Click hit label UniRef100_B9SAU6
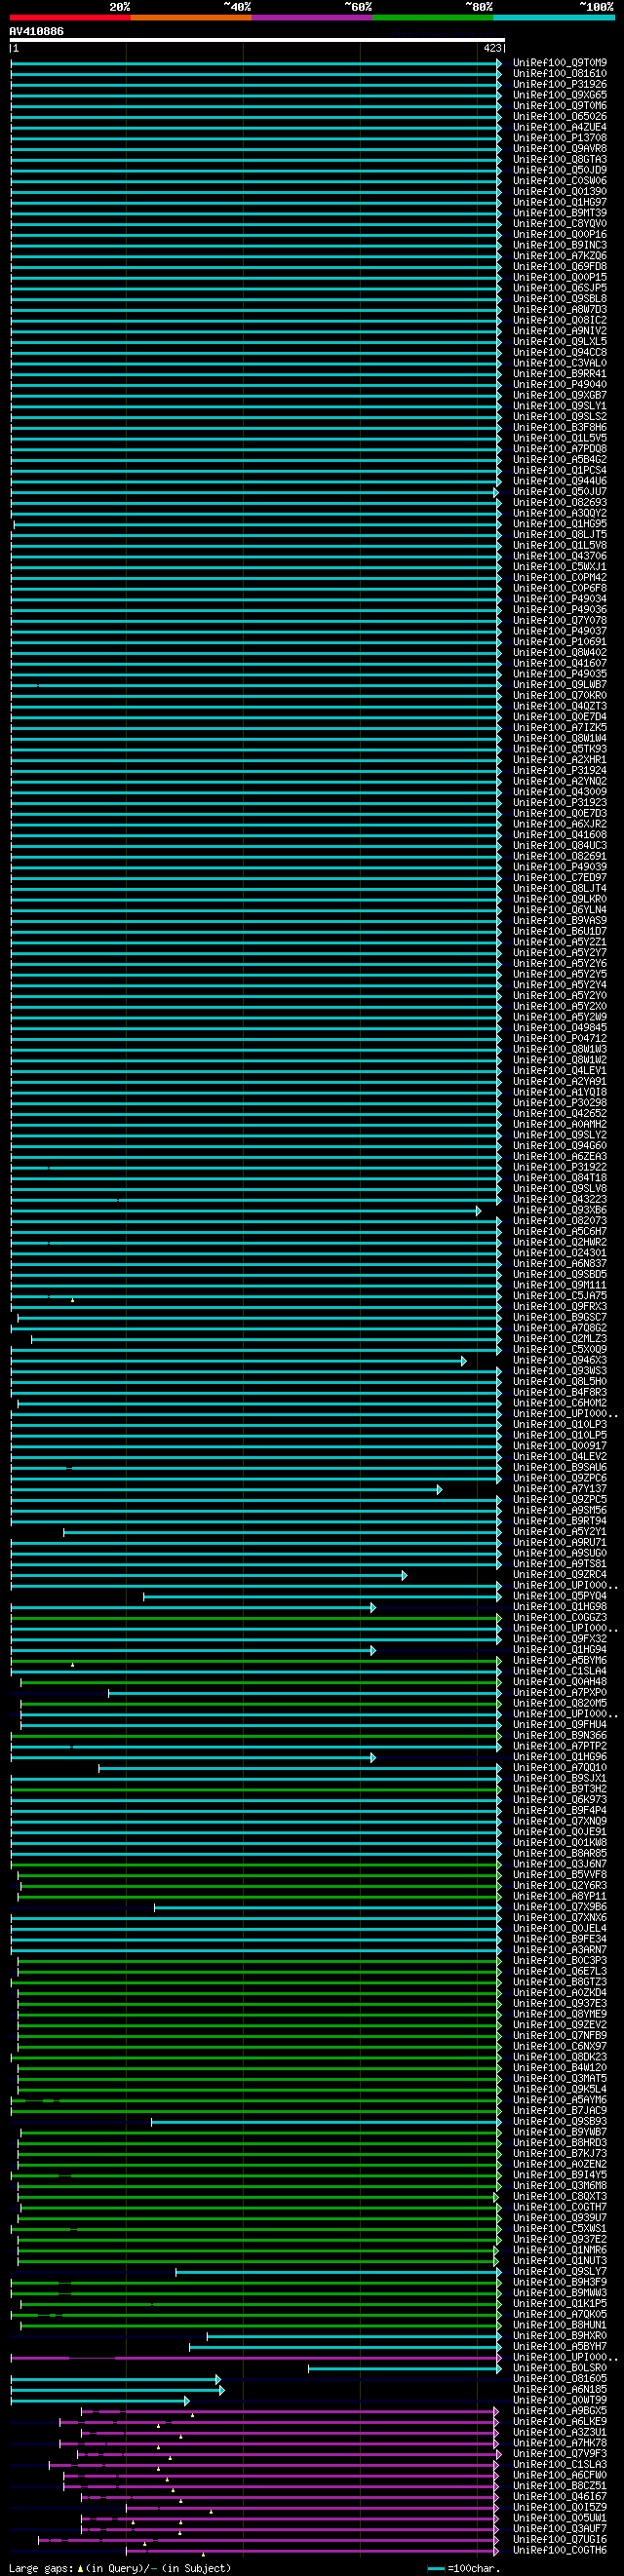Viewport: 624px width, 2576px height. tap(560, 1468)
